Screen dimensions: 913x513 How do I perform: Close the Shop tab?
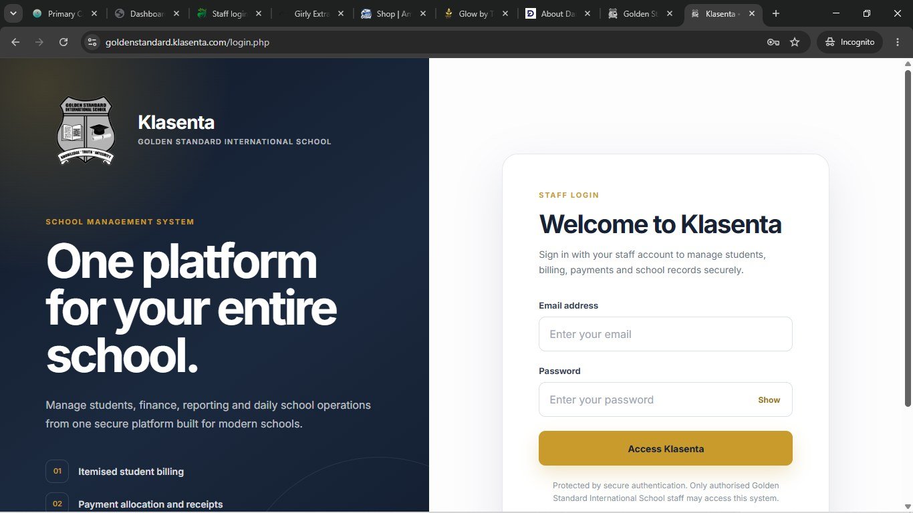(423, 13)
